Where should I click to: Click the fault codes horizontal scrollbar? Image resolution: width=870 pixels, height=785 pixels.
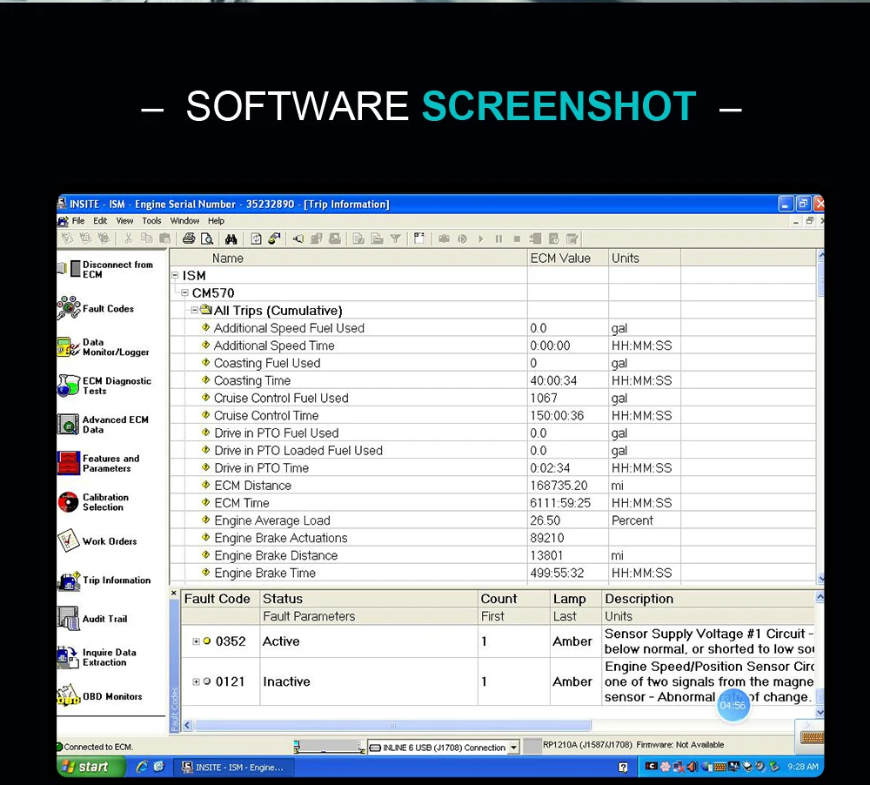coord(392,725)
